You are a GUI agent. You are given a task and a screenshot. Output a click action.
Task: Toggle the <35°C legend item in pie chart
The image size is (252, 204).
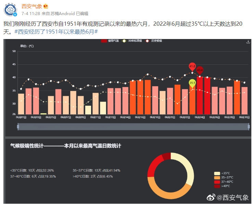pyautogui.click(x=222, y=173)
